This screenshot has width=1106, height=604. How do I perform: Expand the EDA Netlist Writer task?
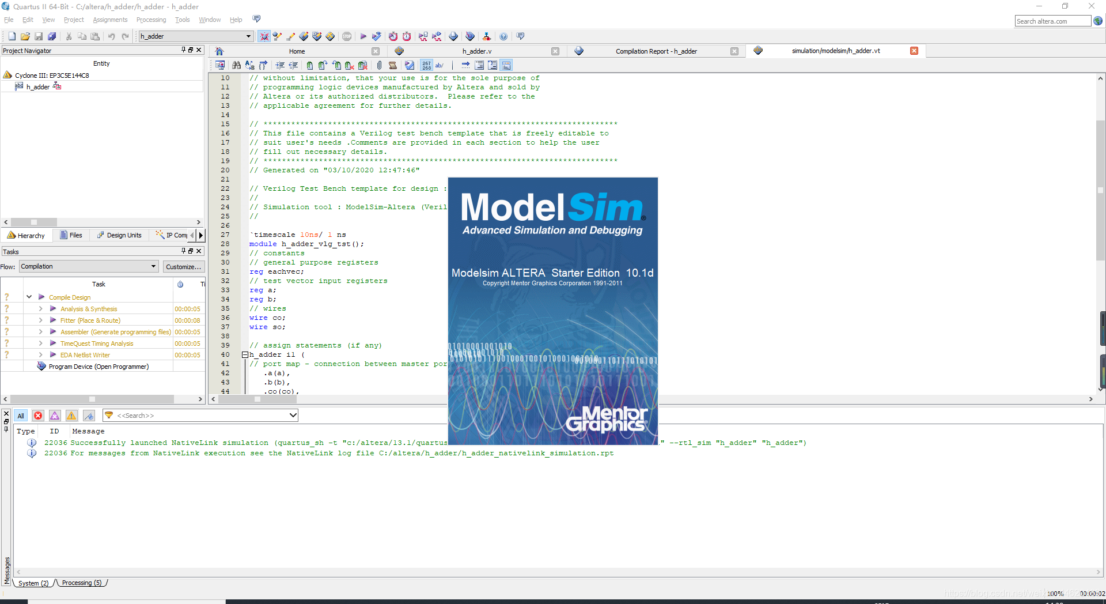(40, 354)
